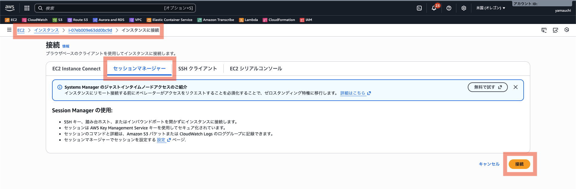Open the VPC bookmark shortcut

coord(135,20)
